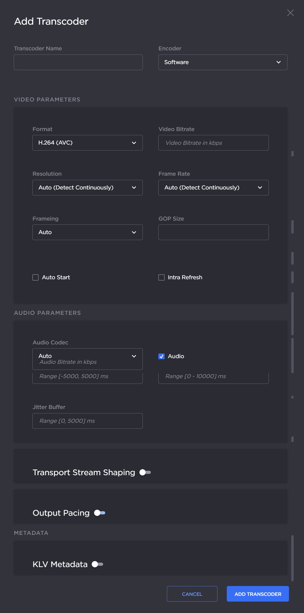Click the Range [0 - 10000] ms field

(213, 377)
